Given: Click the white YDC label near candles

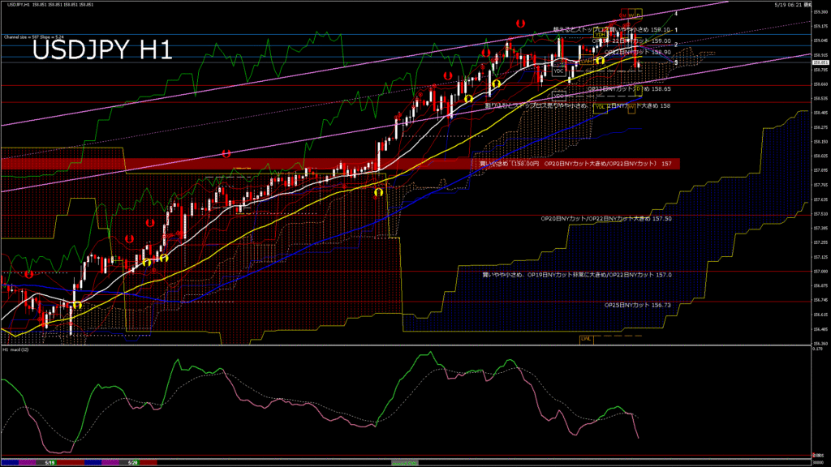Looking at the screenshot, I should pos(559,71).
